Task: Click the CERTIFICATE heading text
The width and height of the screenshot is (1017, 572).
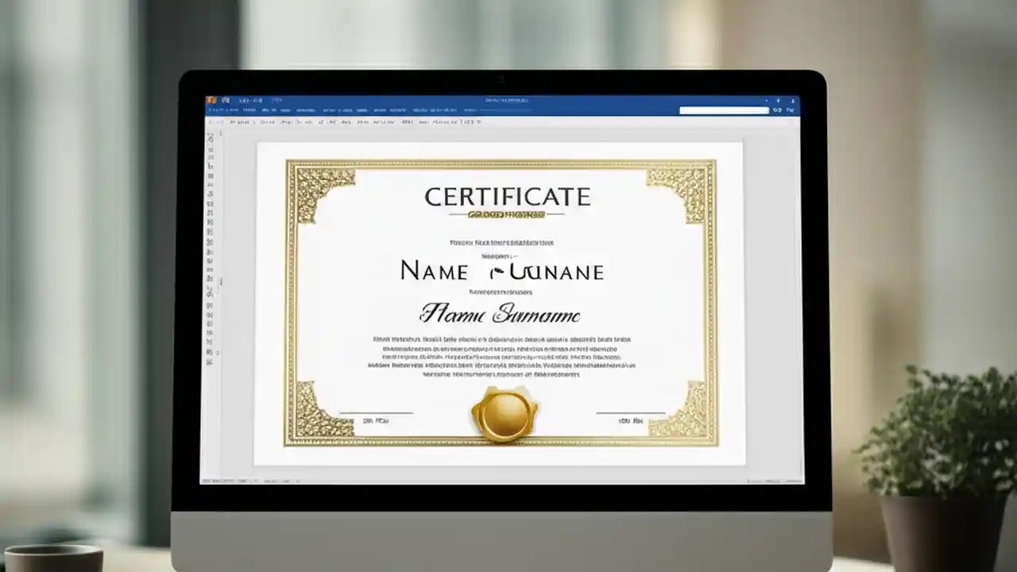Action: point(508,196)
